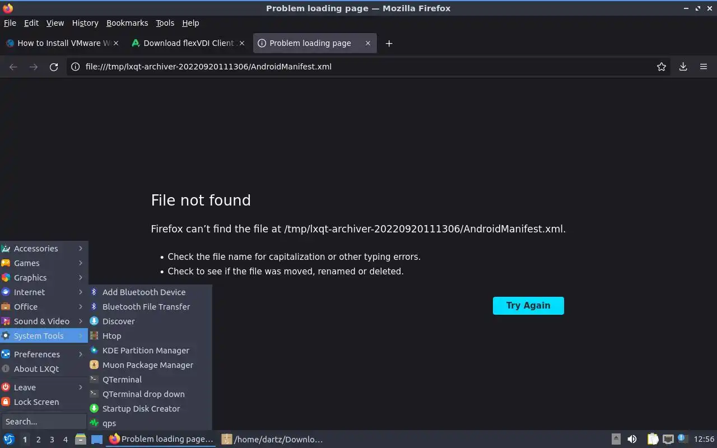The width and height of the screenshot is (717, 448).
Task: Expand the Office submenu
Action: click(44, 307)
